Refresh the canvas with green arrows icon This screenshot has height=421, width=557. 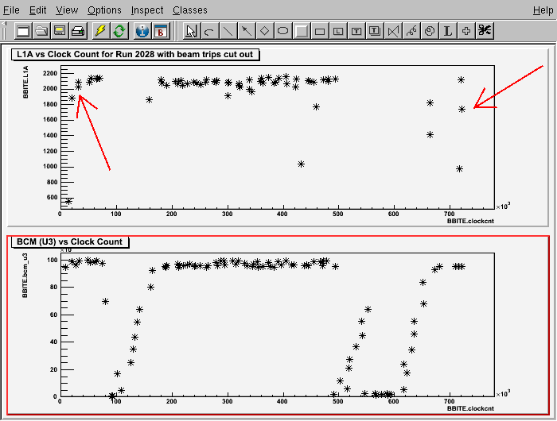click(x=119, y=31)
